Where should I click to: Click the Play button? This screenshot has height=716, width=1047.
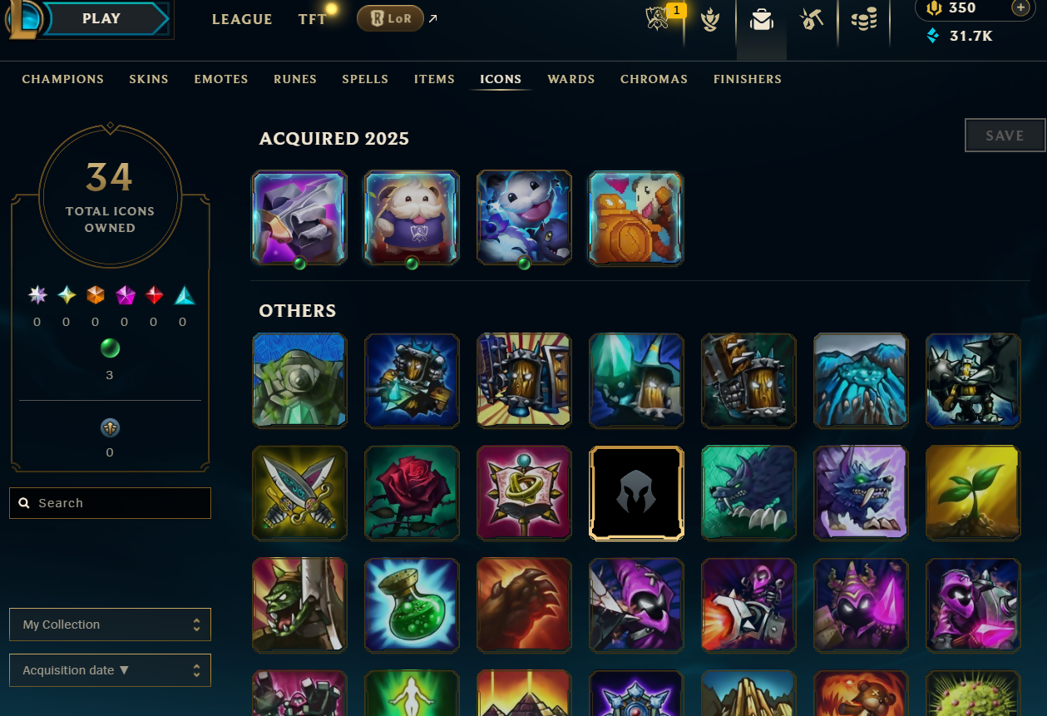tap(101, 18)
